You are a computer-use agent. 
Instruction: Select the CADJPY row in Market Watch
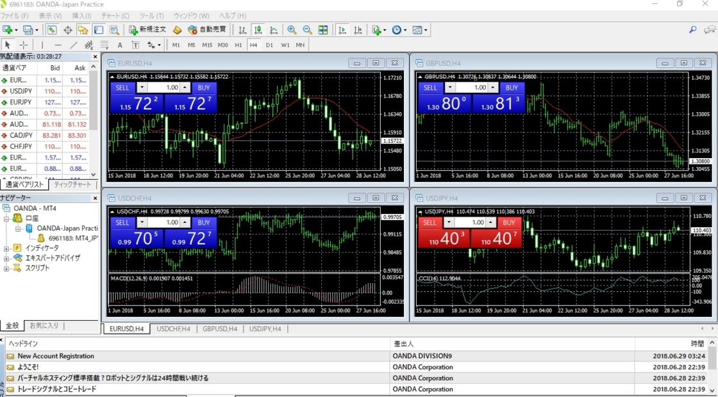(x=44, y=135)
